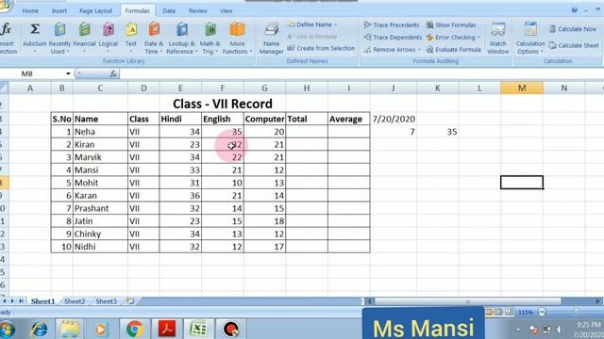
Task: Select column M header
Action: coord(522,88)
